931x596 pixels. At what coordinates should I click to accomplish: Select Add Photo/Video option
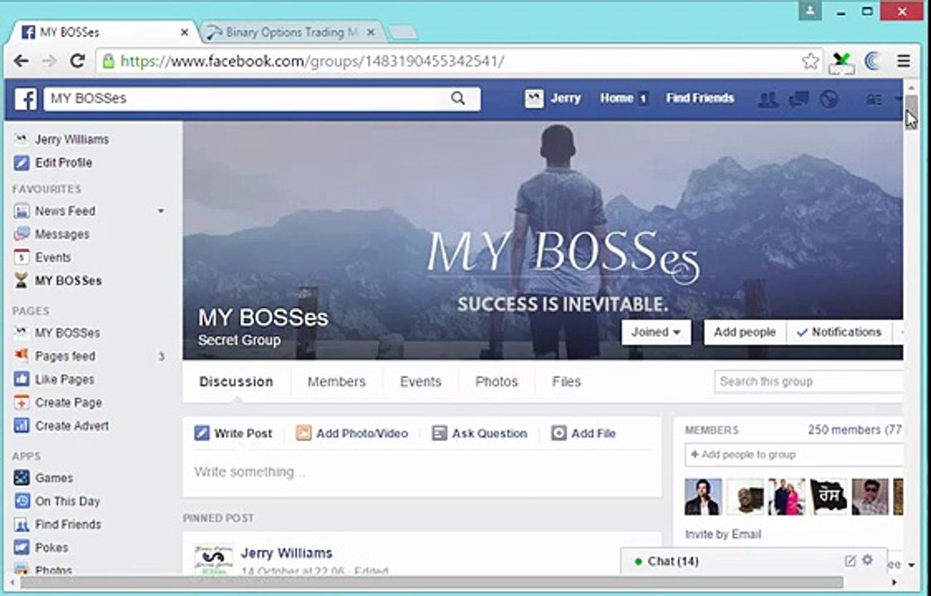pyautogui.click(x=352, y=433)
